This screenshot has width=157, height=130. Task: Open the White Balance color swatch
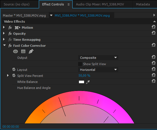pyautogui.click(x=82, y=82)
